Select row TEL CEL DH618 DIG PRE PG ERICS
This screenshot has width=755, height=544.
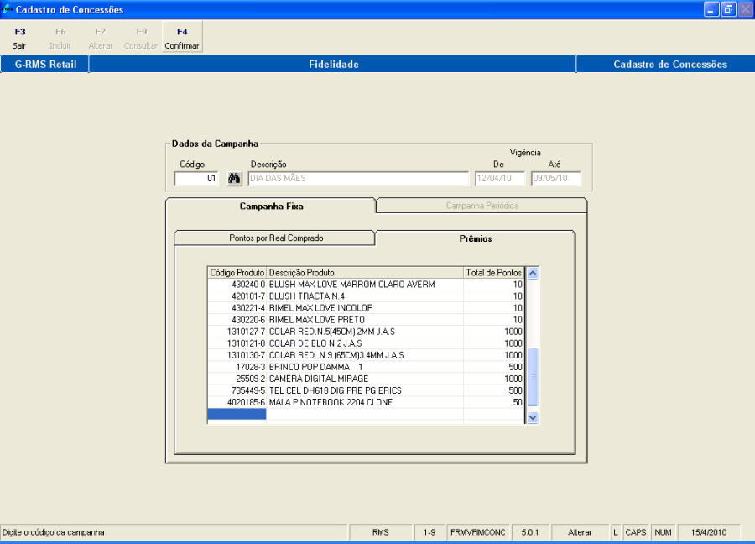pyautogui.click(x=366, y=390)
